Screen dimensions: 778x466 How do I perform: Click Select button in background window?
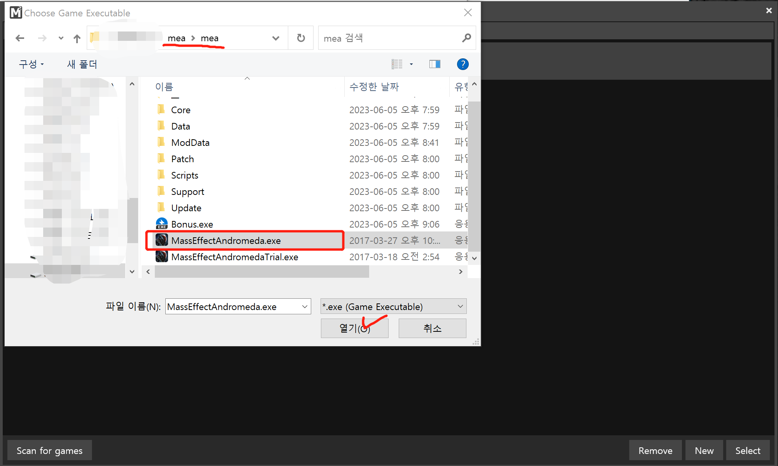748,450
